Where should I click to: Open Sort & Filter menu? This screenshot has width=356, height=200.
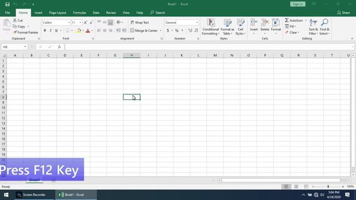313,27
